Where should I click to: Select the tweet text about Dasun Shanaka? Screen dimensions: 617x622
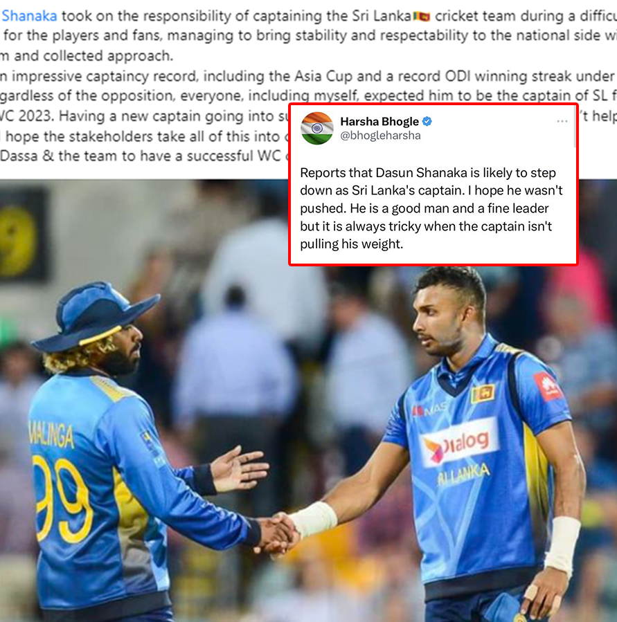click(x=431, y=208)
